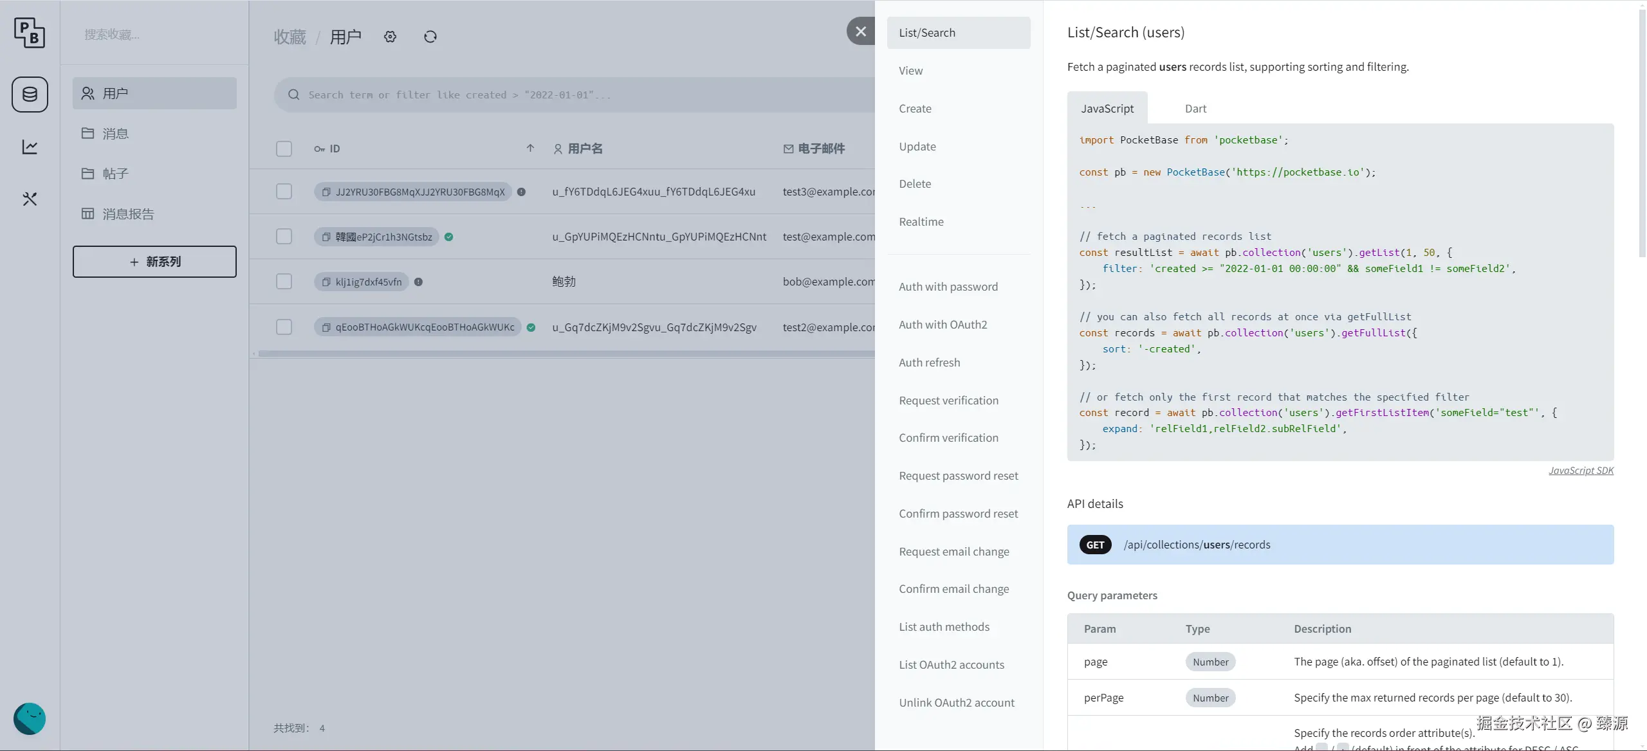Select the checkbox for bob@example.com row
1647x751 pixels.
[x=284, y=282]
